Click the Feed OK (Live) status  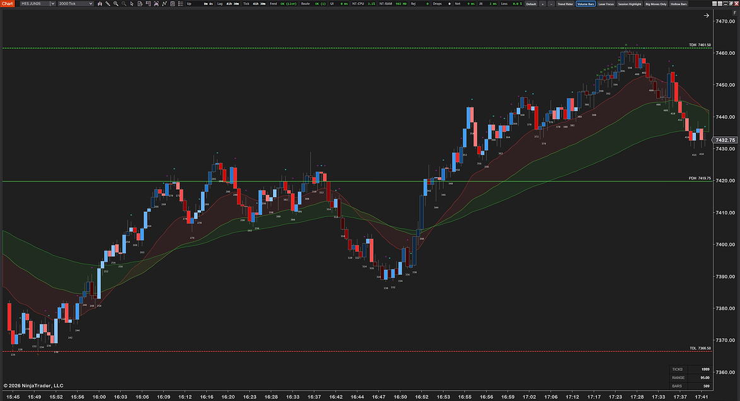click(x=282, y=4)
